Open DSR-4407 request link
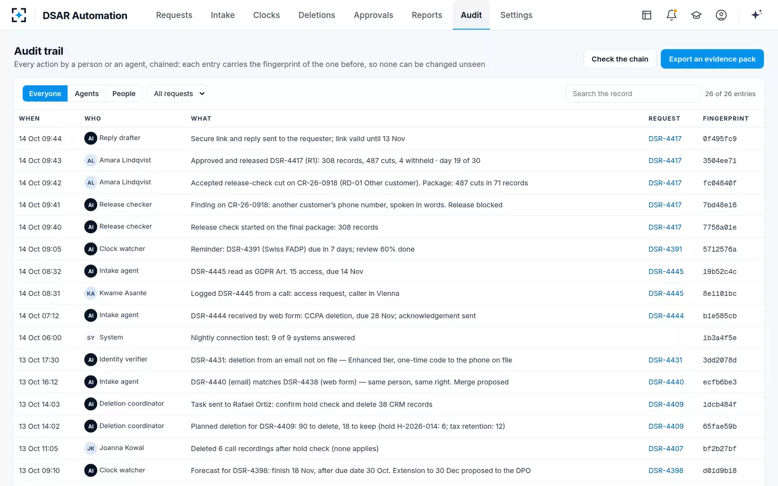The width and height of the screenshot is (778, 486). coord(666,449)
